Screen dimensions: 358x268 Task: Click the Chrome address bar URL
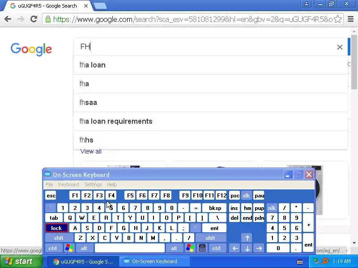[x=193, y=19]
